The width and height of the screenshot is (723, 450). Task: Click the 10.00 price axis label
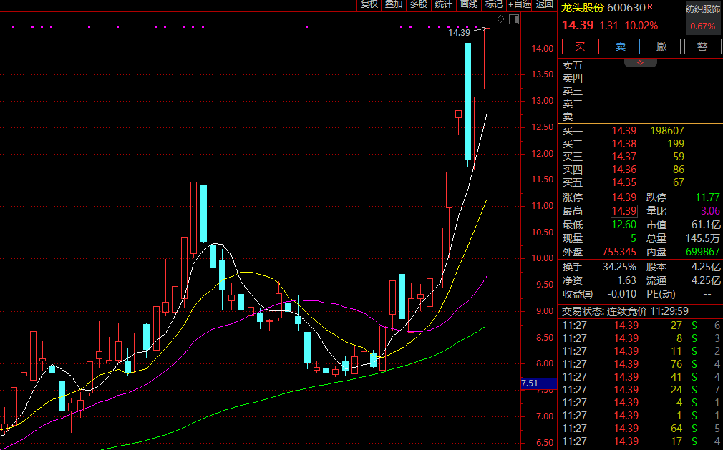[543, 258]
